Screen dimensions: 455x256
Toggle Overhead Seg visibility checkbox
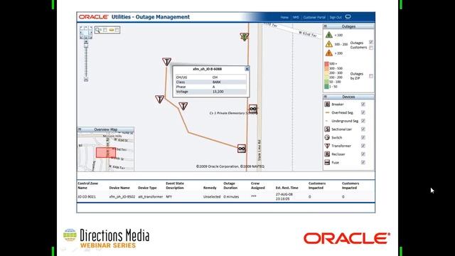coord(363,112)
